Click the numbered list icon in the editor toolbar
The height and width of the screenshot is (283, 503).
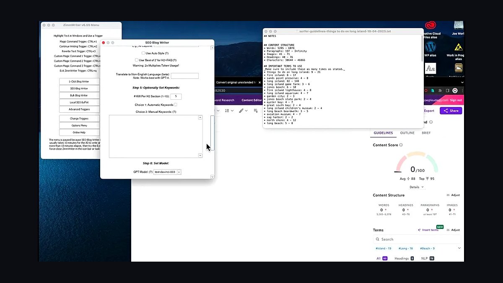tap(227, 111)
